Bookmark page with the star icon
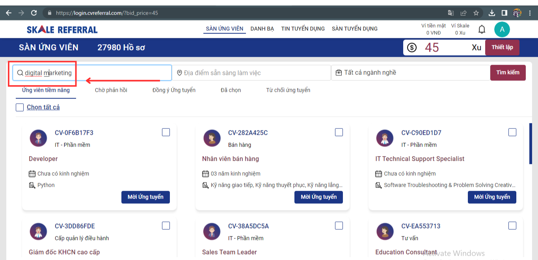Image resolution: width=538 pixels, height=260 pixels. [x=476, y=13]
